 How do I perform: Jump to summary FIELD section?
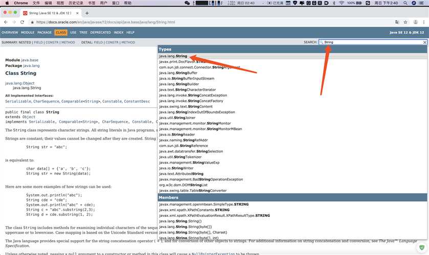(38, 43)
